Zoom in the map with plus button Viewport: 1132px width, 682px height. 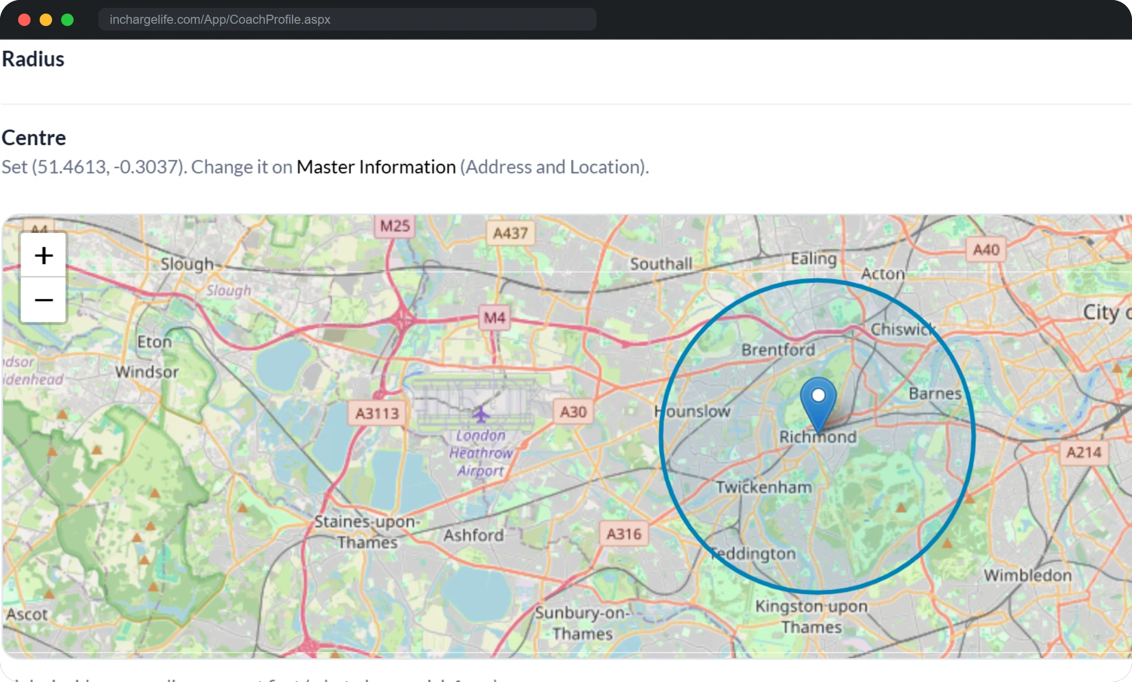tap(44, 256)
